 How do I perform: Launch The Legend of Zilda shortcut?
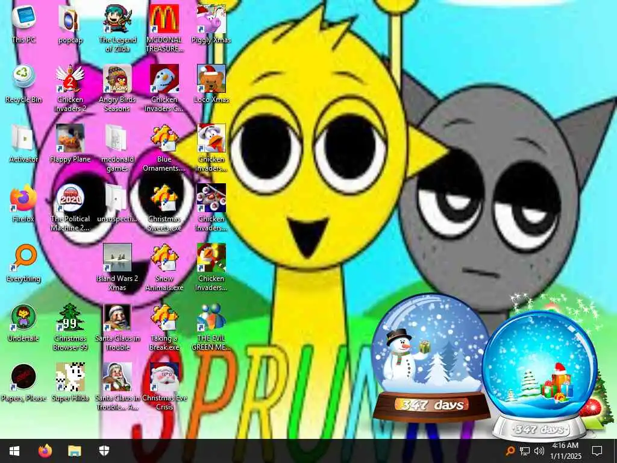point(117,28)
